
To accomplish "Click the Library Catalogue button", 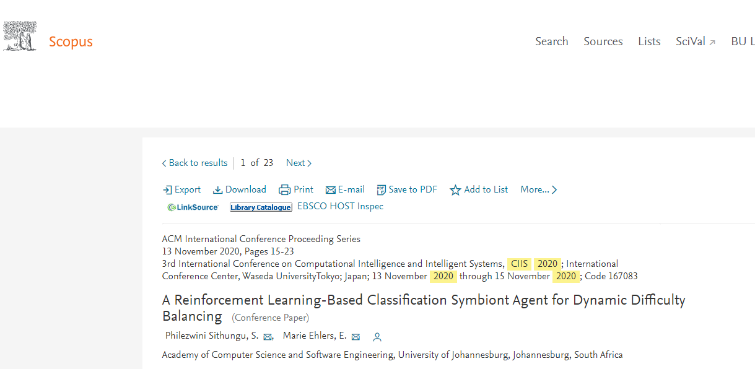I will [261, 207].
